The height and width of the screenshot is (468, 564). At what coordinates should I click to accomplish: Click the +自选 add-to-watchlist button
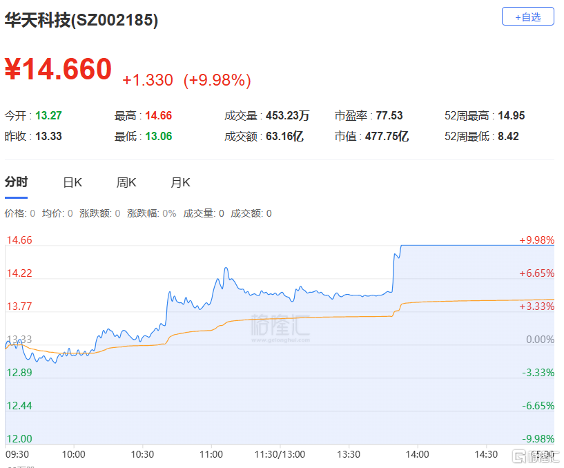[x=527, y=17]
